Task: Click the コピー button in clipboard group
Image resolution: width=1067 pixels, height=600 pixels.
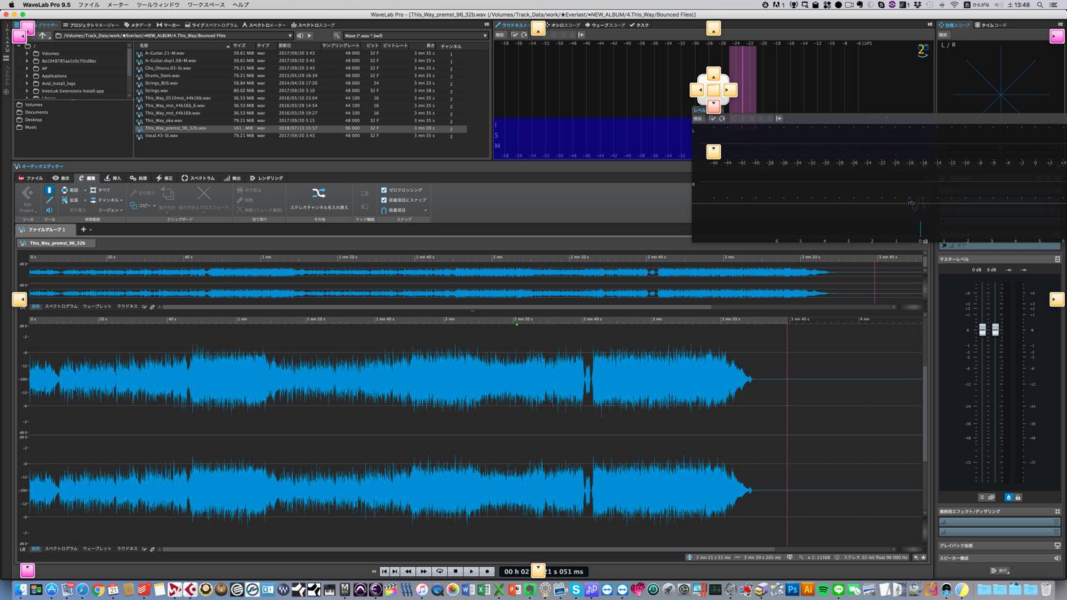Action: point(141,206)
